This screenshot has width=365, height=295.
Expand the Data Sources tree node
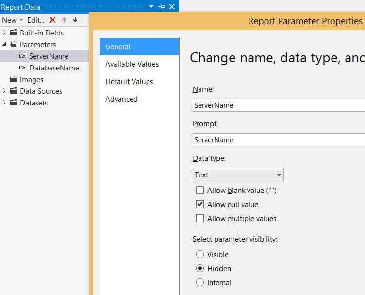(5, 91)
